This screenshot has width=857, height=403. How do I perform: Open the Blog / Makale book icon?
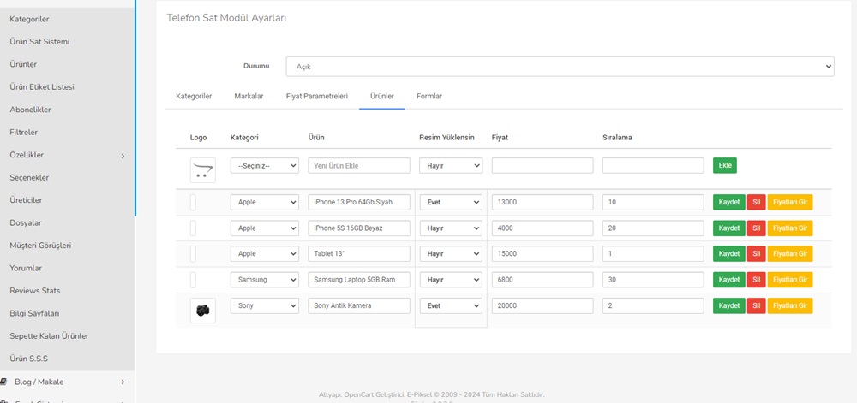click(3, 382)
